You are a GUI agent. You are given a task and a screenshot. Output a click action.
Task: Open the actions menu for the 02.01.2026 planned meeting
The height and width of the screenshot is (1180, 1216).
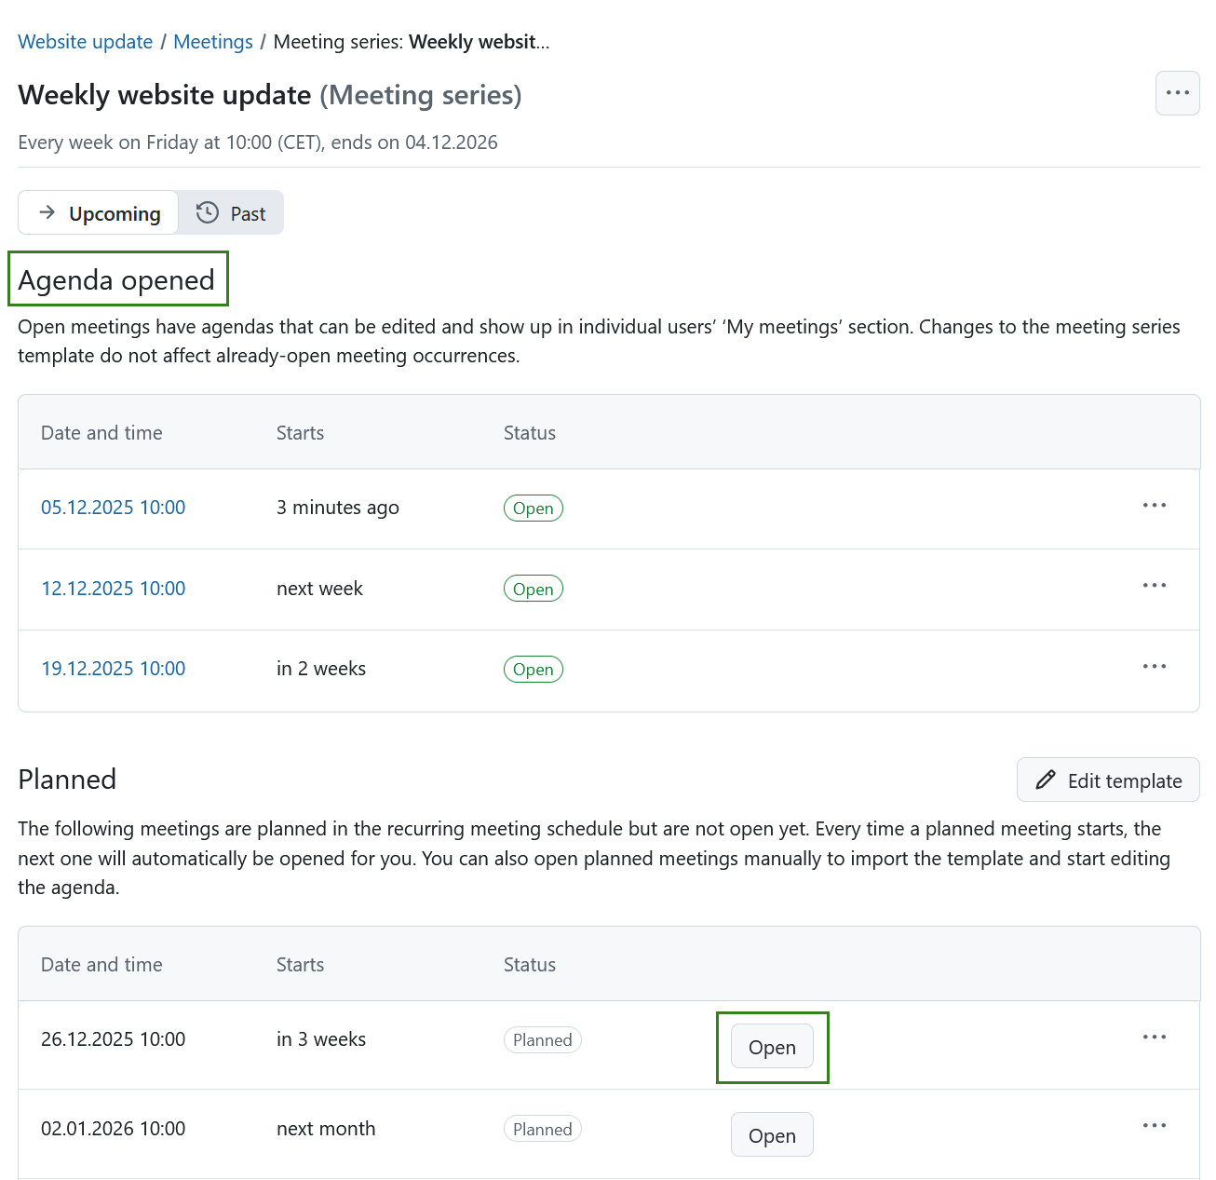pos(1155,1126)
